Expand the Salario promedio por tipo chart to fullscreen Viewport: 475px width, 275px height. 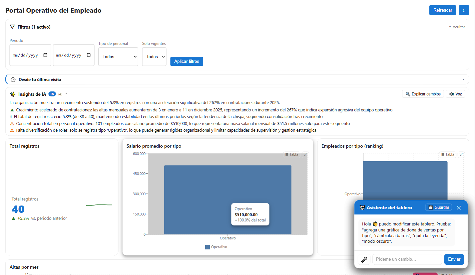point(305,155)
